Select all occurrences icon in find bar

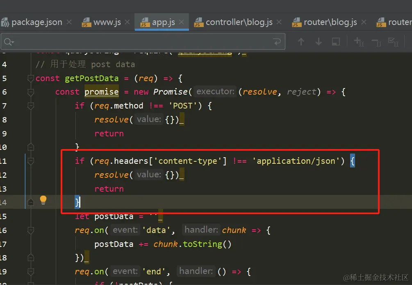click(x=393, y=41)
